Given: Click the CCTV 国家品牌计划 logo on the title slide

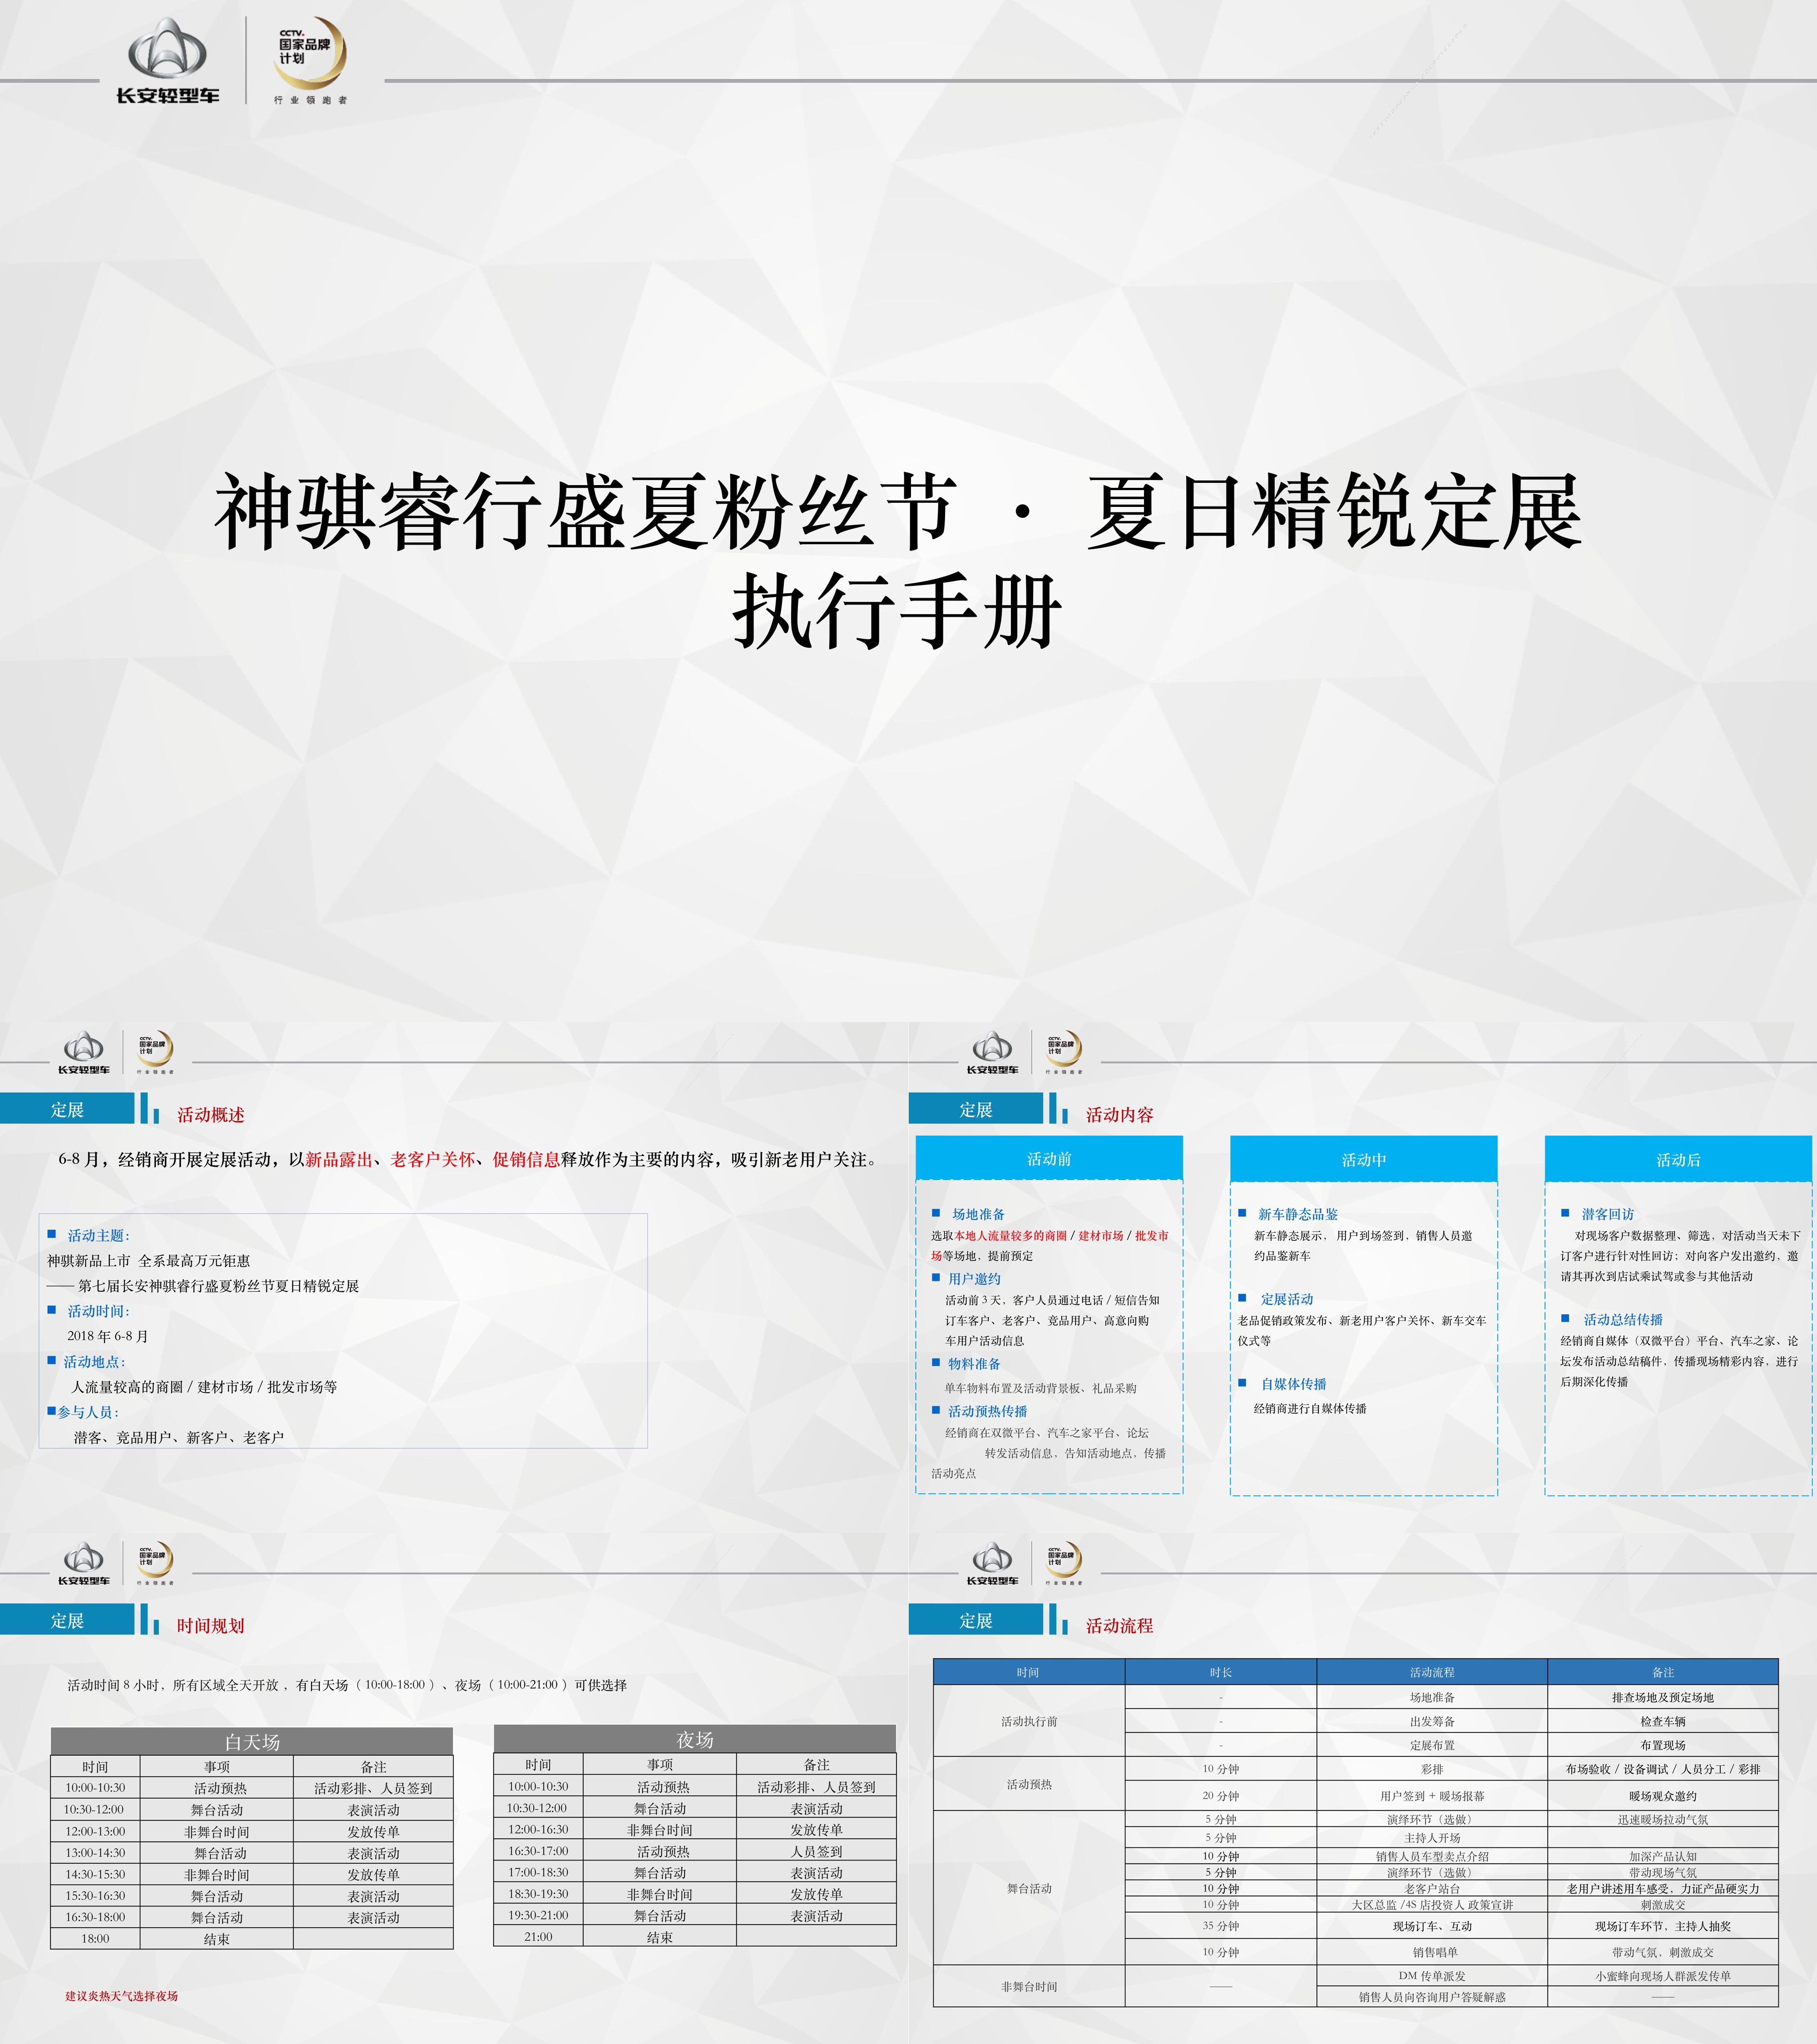Looking at the screenshot, I should [x=311, y=61].
